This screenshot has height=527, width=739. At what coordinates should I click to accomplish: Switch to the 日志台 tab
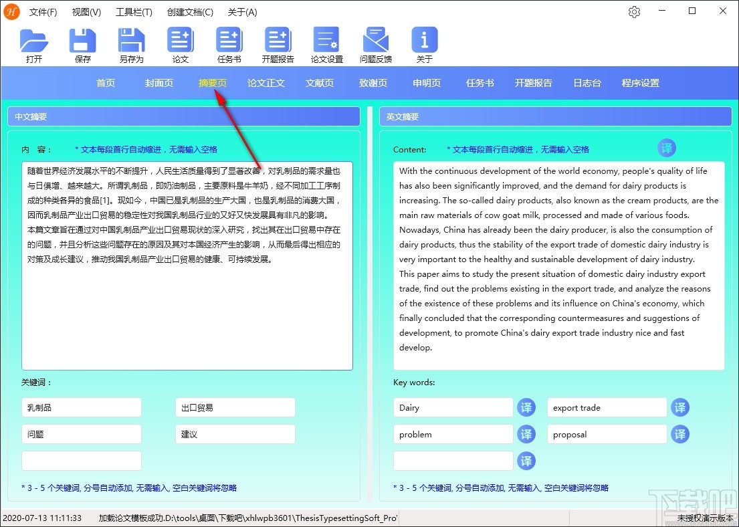(x=587, y=83)
